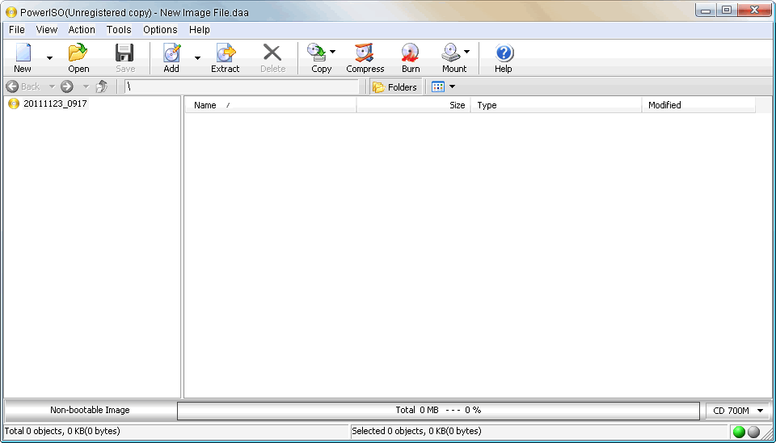Open the dropdown arrow next to New
Image resolution: width=776 pixels, height=443 pixels.
tap(49, 58)
